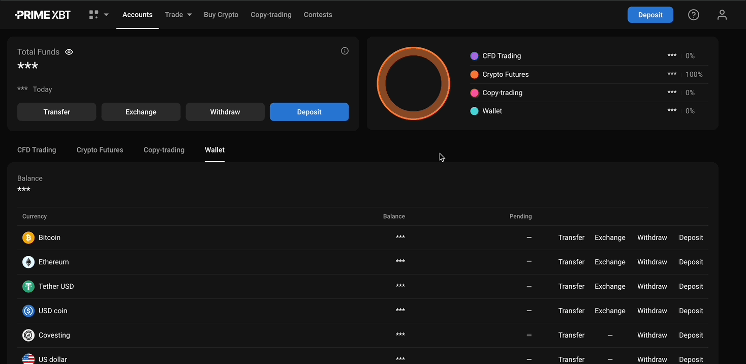This screenshot has width=746, height=364.
Task: Click the Total Funds info icon
Action: click(345, 51)
